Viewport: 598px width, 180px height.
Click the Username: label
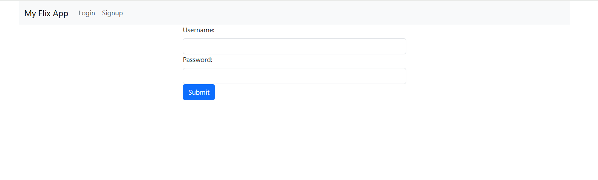198,30
